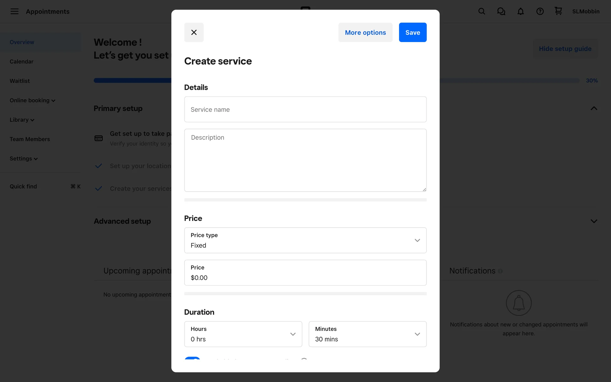
Task: Click the help question mark icon
Action: (540, 11)
